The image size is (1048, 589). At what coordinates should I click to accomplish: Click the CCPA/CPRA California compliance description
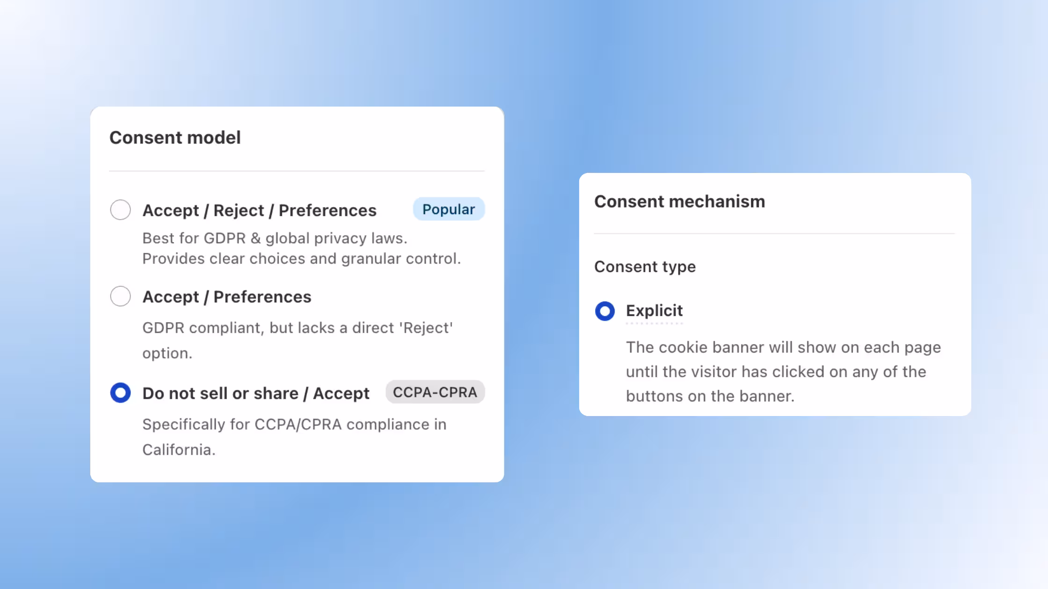point(294,437)
